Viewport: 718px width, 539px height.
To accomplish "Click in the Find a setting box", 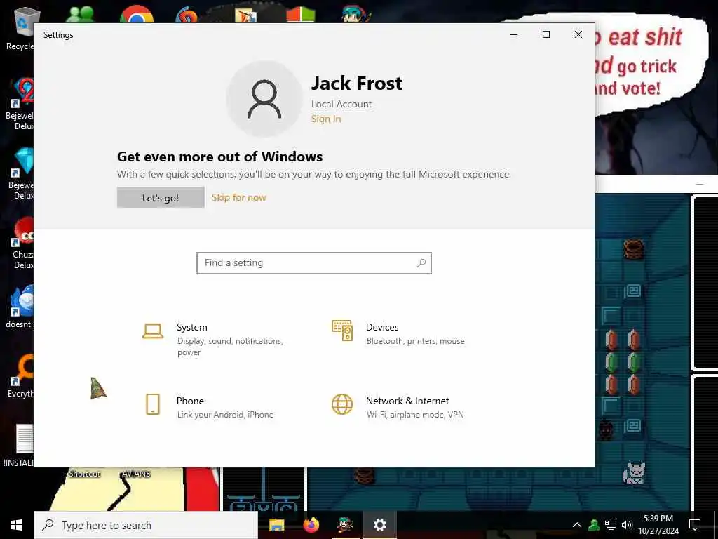I will pyautogui.click(x=314, y=263).
